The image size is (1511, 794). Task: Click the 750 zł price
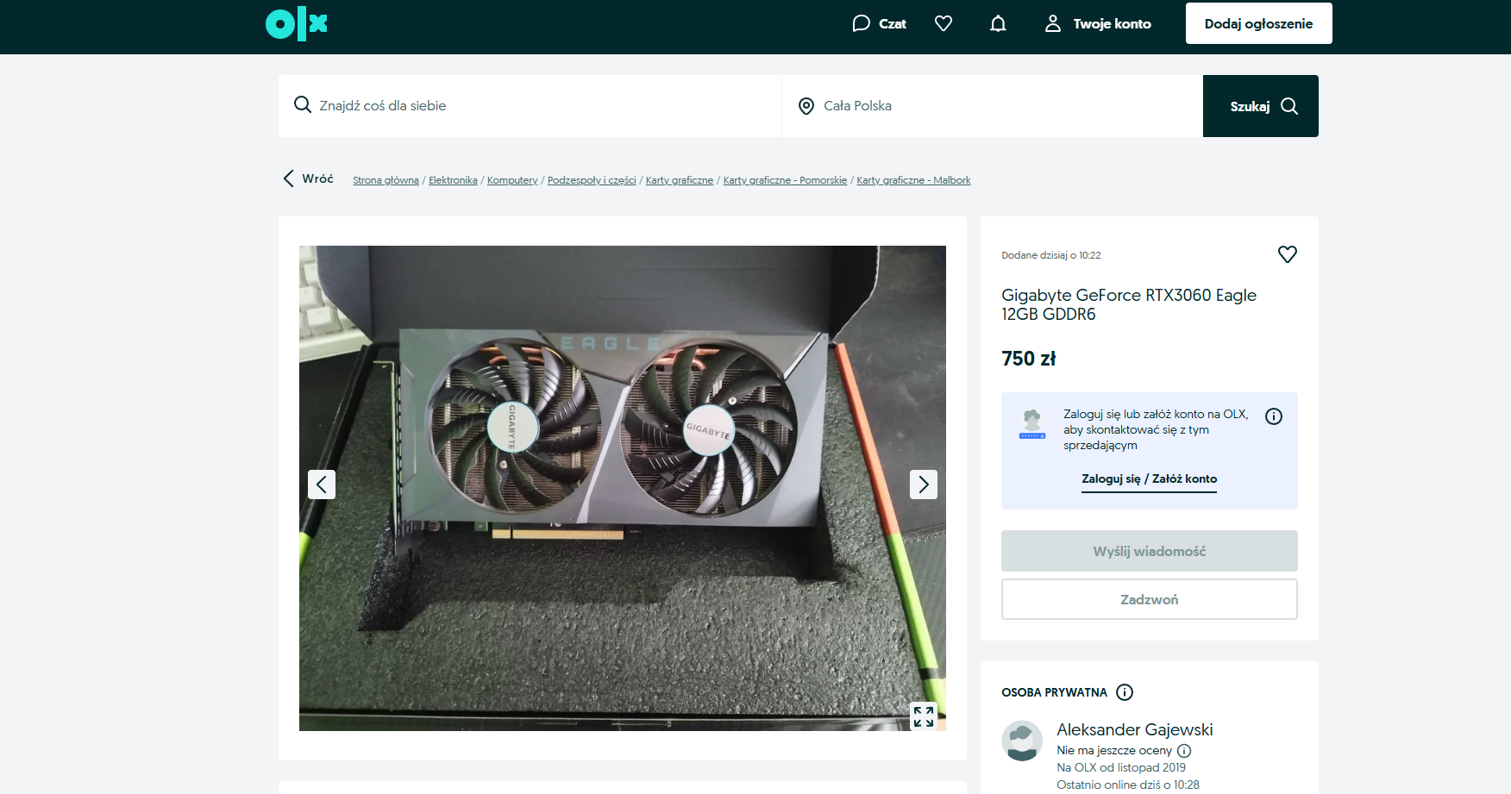point(1029,359)
